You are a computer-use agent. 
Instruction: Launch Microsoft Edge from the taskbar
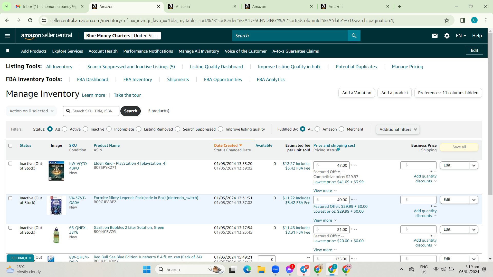(x=247, y=270)
